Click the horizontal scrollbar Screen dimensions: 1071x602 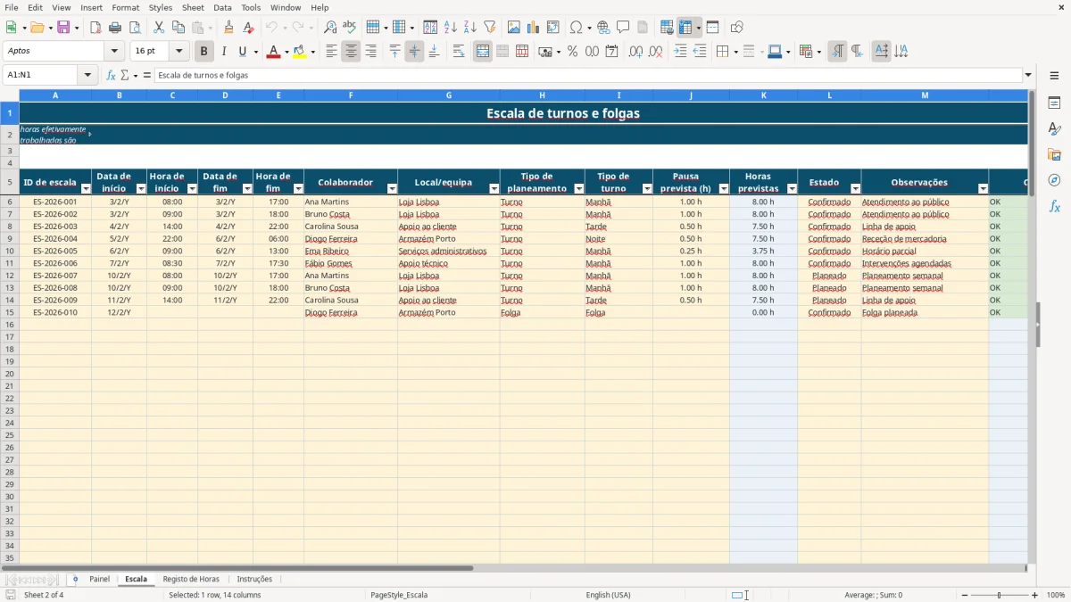click(x=237, y=568)
